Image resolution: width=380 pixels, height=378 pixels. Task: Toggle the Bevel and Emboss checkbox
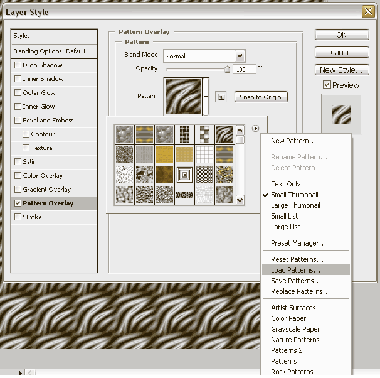click(x=18, y=121)
